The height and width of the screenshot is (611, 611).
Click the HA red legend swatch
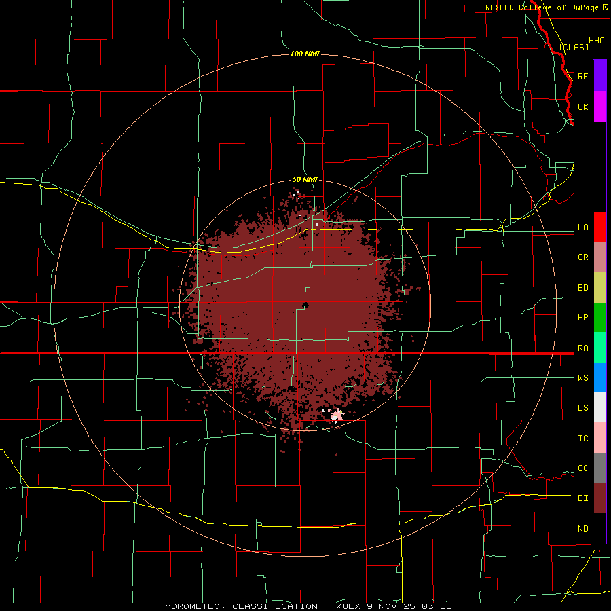[x=599, y=227]
